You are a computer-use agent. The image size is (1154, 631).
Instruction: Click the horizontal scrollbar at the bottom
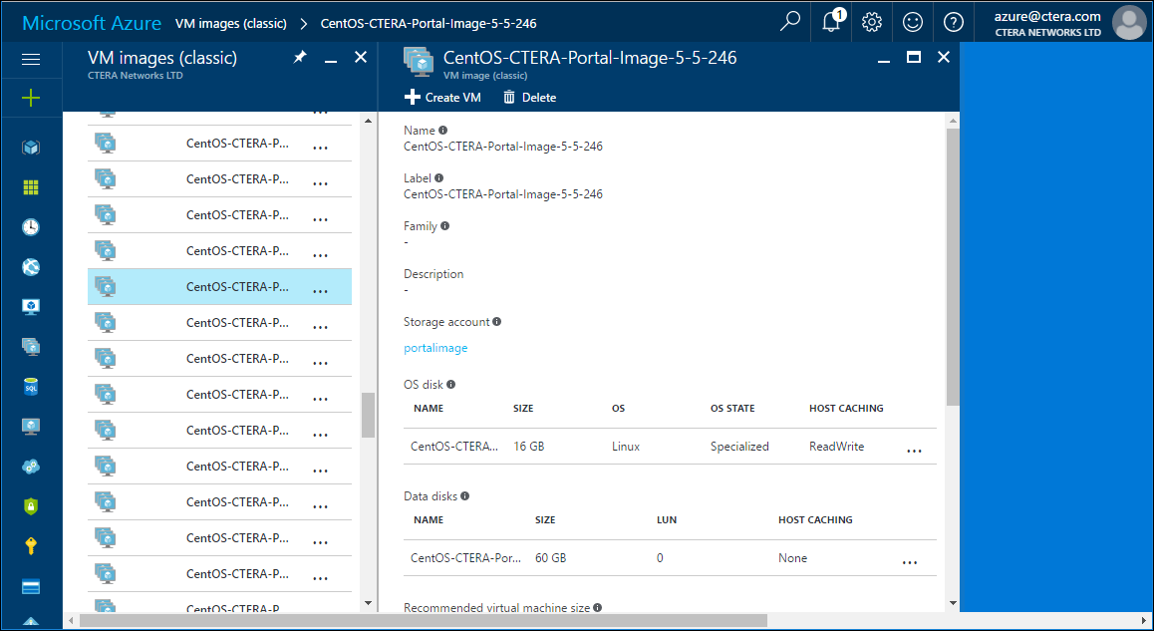click(x=424, y=621)
